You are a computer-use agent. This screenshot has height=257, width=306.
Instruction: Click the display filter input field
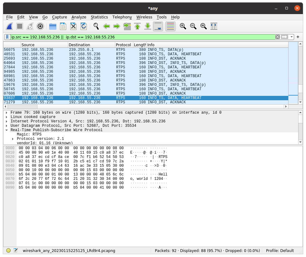[142, 37]
